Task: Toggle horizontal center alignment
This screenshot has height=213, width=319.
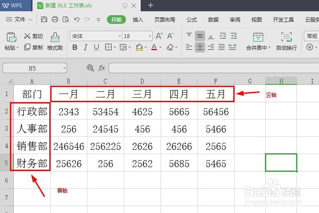Action: 200,47
